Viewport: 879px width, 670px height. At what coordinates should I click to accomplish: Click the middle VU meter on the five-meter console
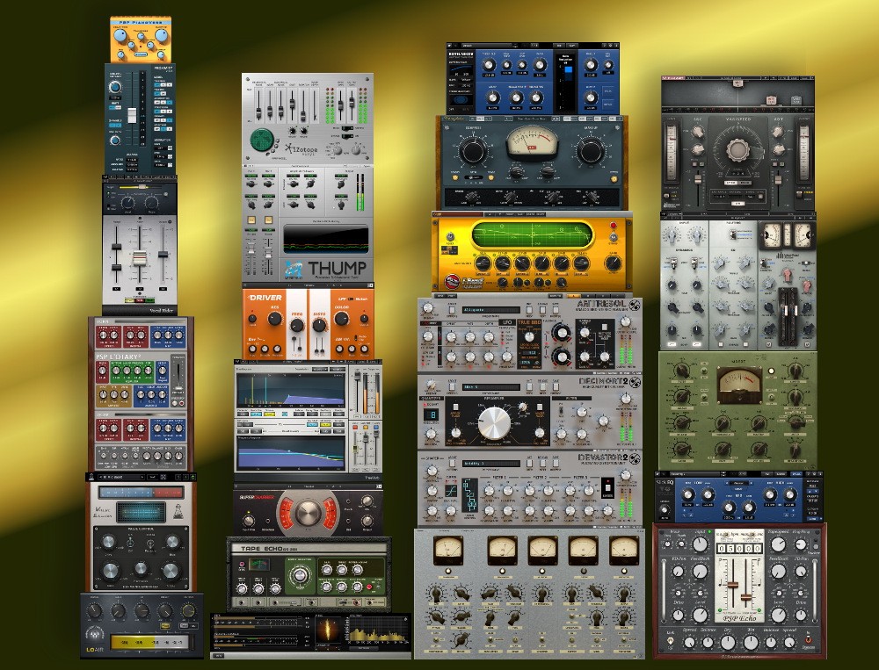click(x=542, y=550)
